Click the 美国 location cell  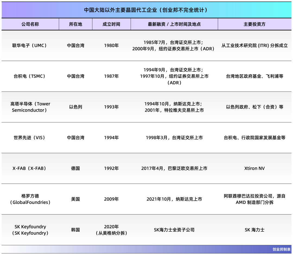(x=75, y=199)
